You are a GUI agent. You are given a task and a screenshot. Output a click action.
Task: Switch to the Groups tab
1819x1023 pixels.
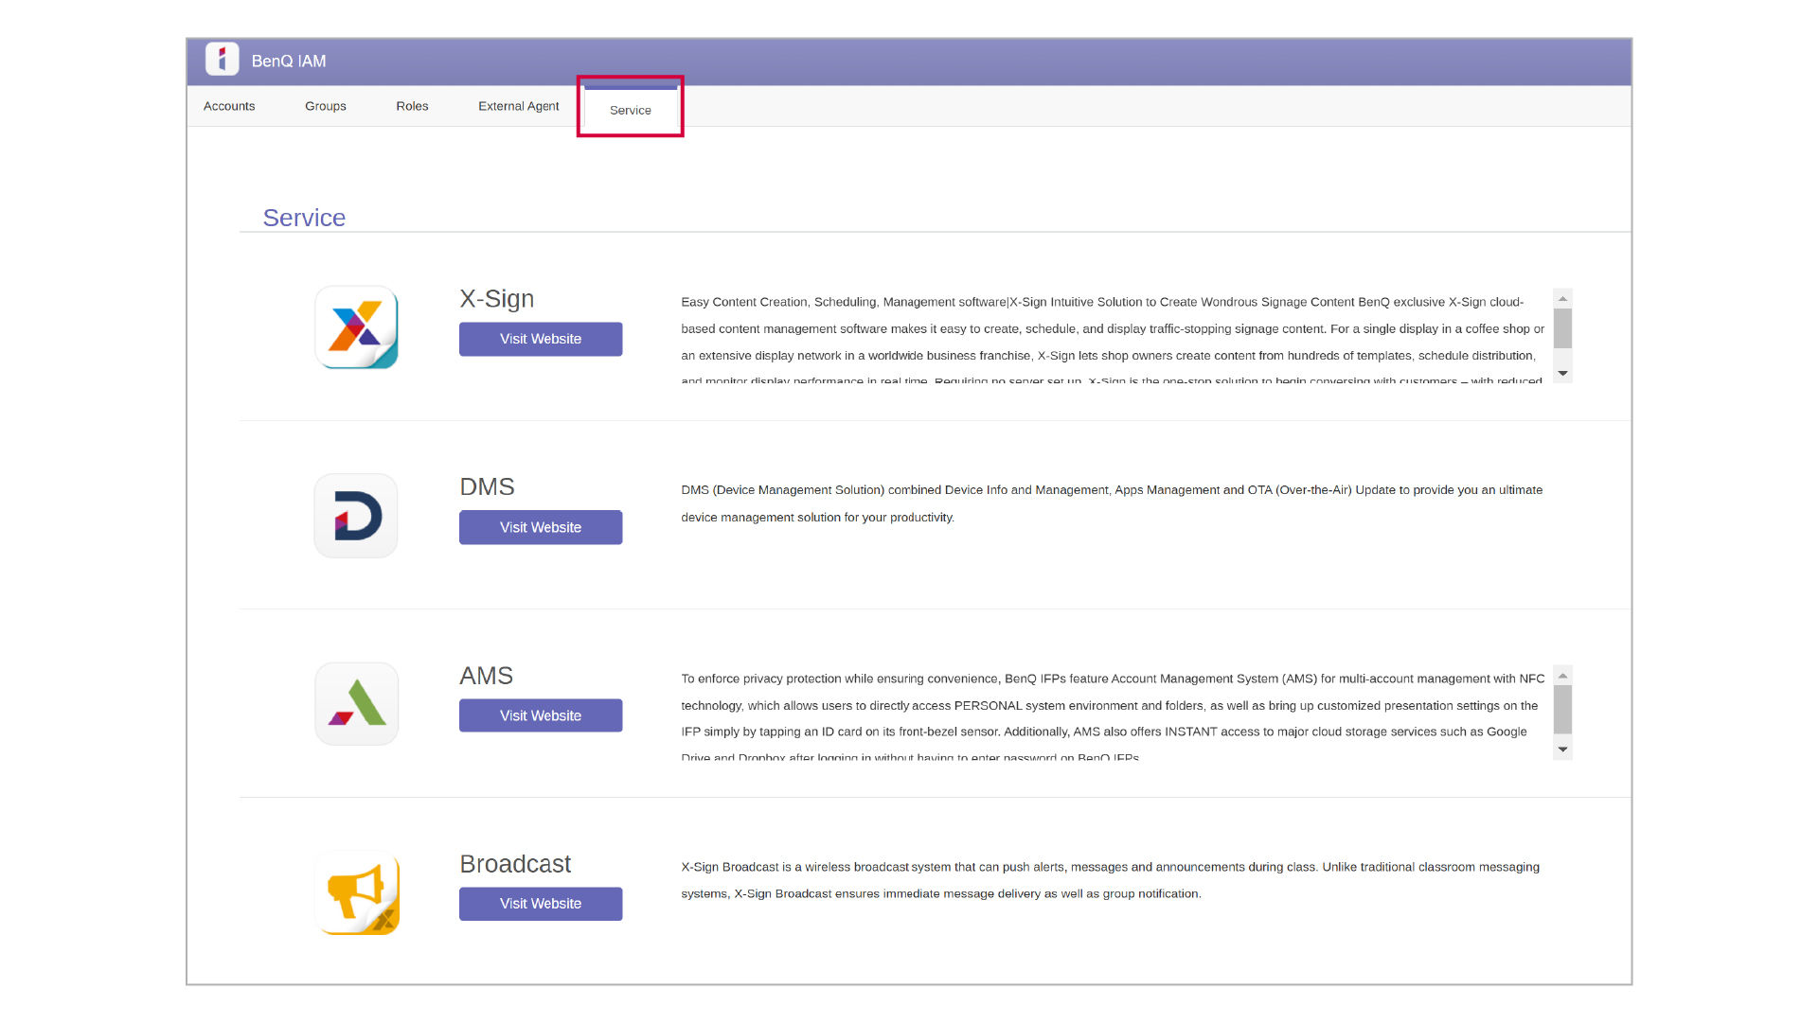pyautogui.click(x=325, y=106)
